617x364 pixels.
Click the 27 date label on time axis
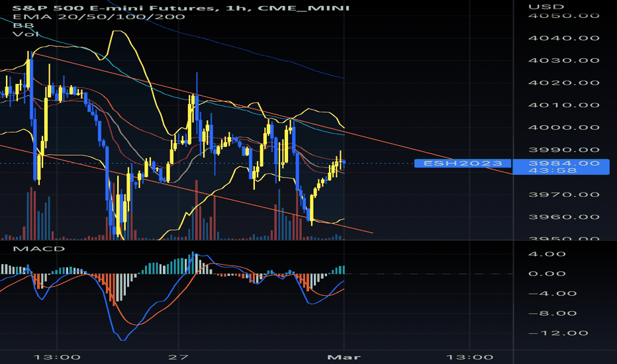(178, 357)
